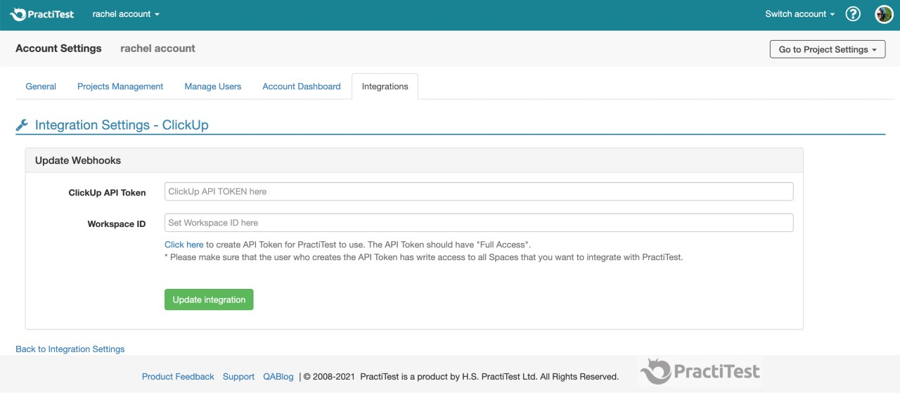Go to the Manage Users tab

pos(212,86)
